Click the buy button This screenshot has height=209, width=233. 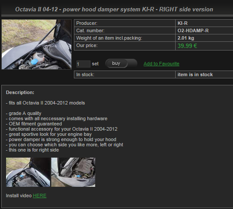pos(116,64)
